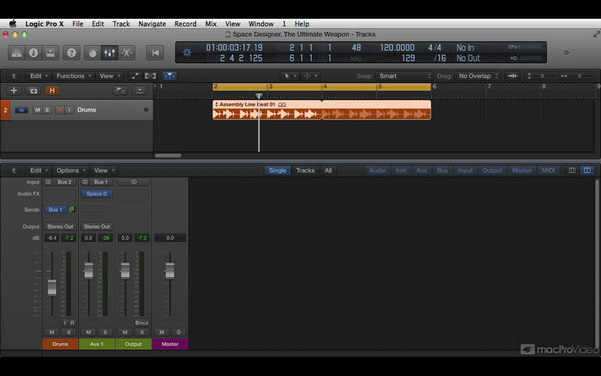Open mixer Options menu
Image resolution: width=601 pixels, height=376 pixels.
(70, 170)
